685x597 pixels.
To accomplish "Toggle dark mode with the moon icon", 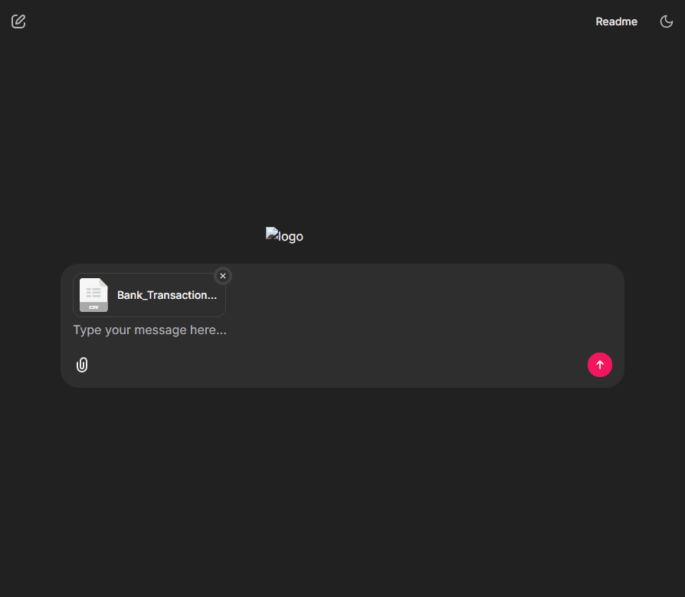I will pos(667,21).
